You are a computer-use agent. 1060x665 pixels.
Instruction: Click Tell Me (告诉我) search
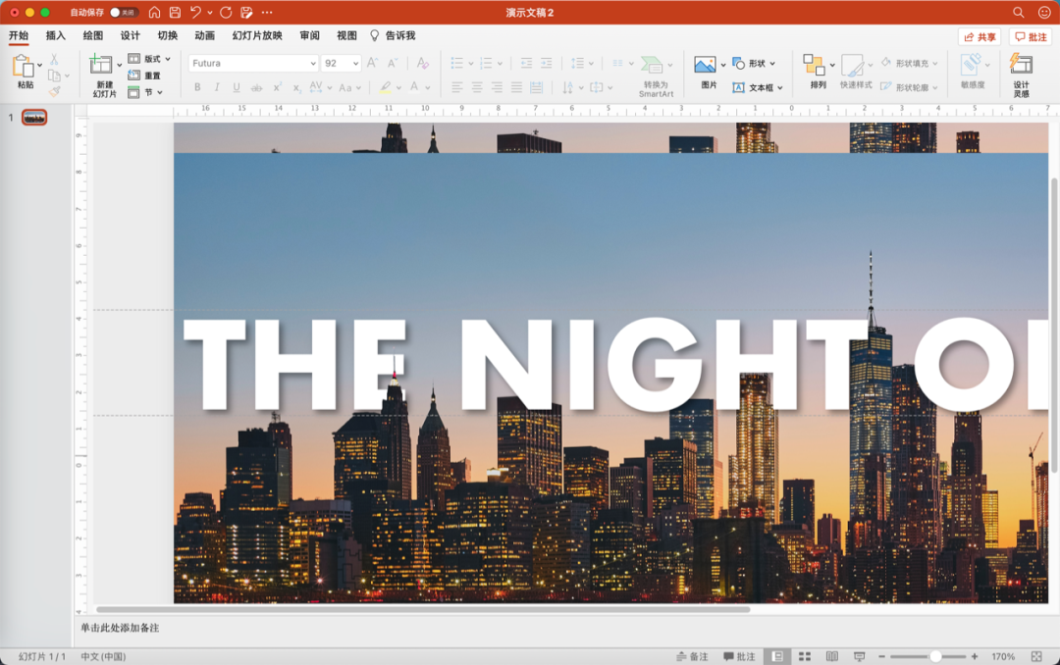click(x=393, y=36)
